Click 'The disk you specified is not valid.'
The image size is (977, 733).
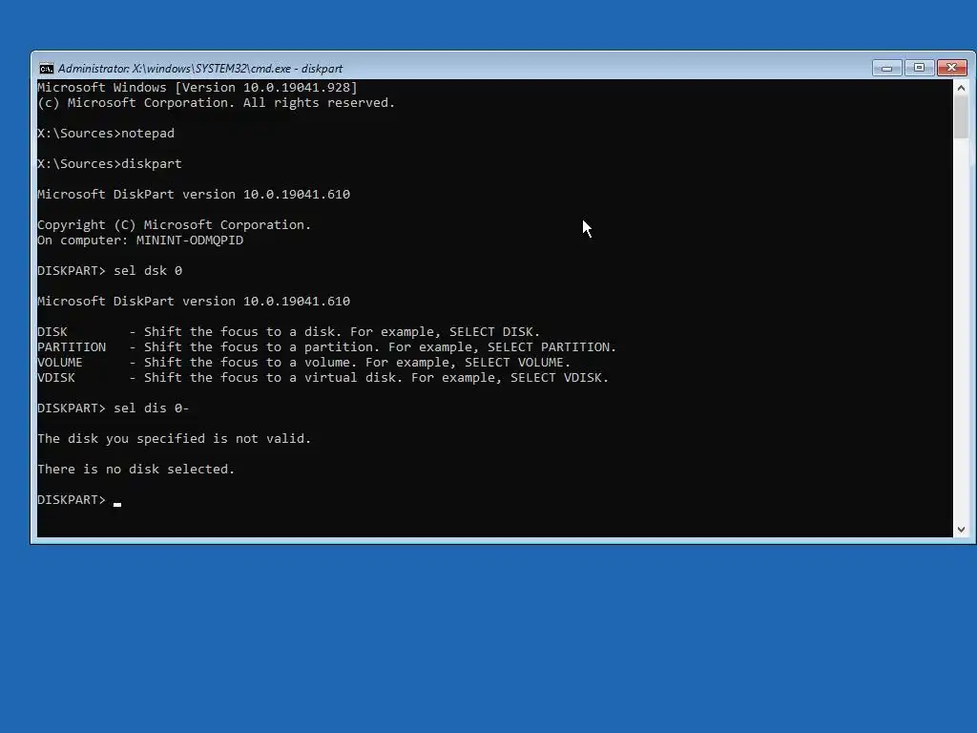tap(175, 439)
